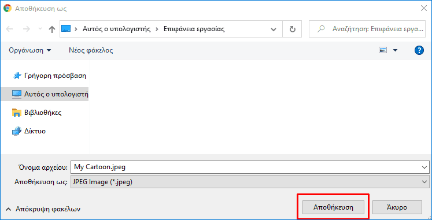Open the view options dropdown arrow

coord(396,50)
